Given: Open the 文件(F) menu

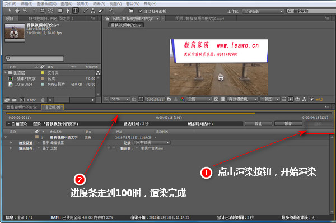Looking at the screenshot, I should point(11,4).
